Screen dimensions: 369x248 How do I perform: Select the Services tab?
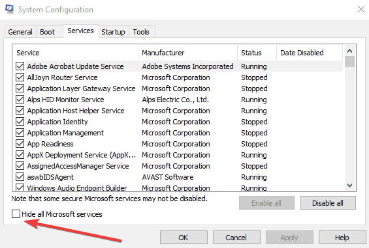pos(80,31)
